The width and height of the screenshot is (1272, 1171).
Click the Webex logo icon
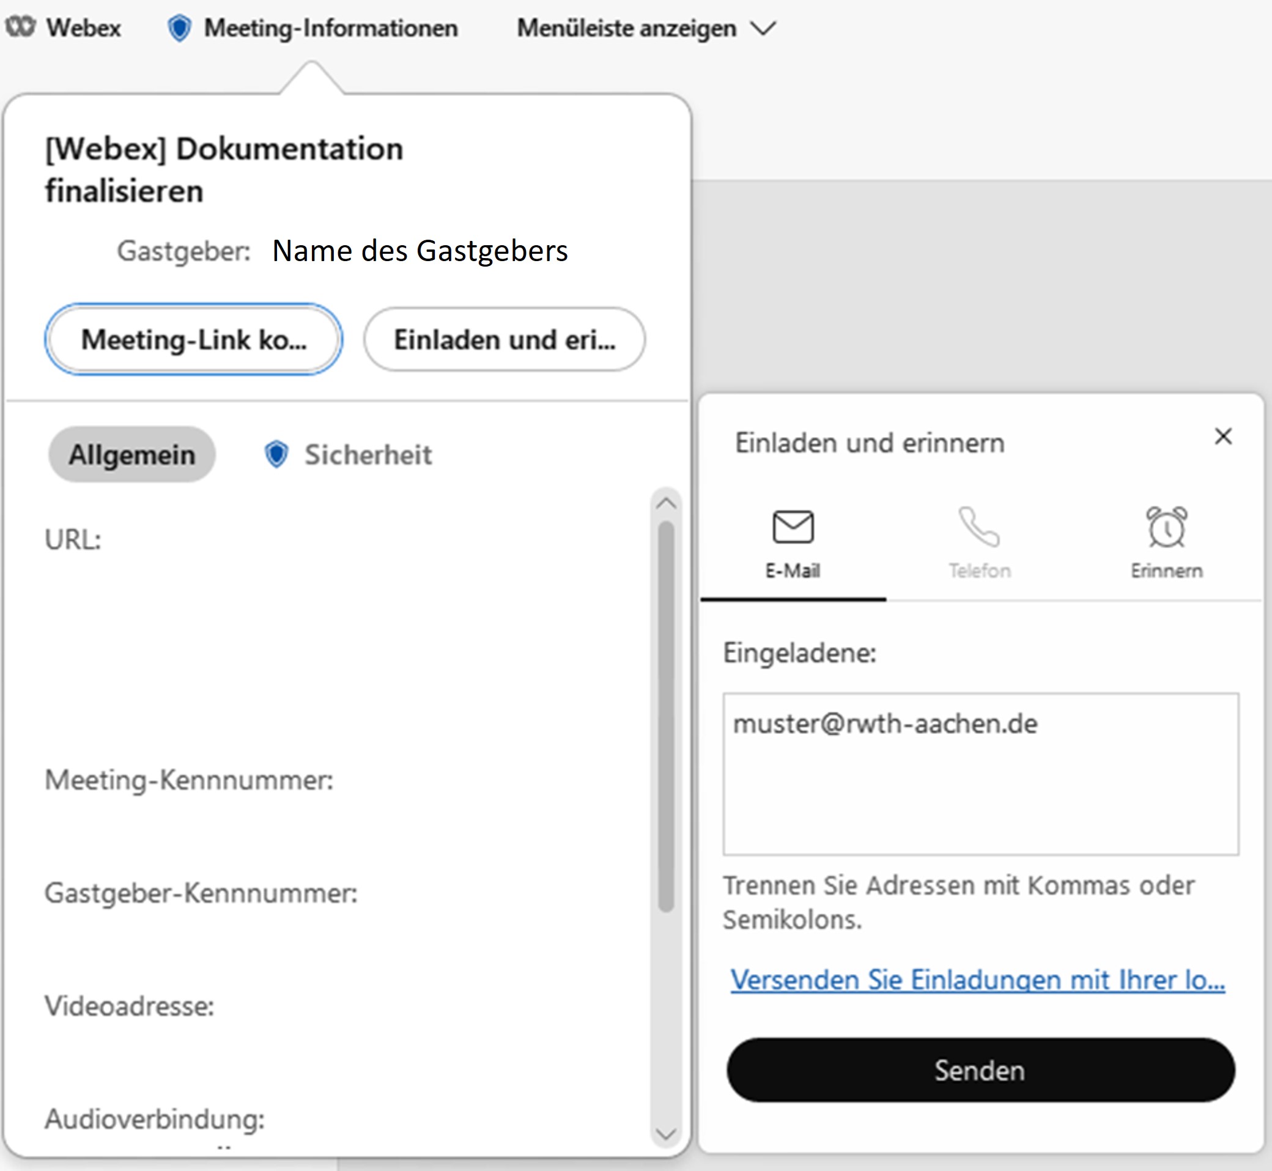[20, 28]
